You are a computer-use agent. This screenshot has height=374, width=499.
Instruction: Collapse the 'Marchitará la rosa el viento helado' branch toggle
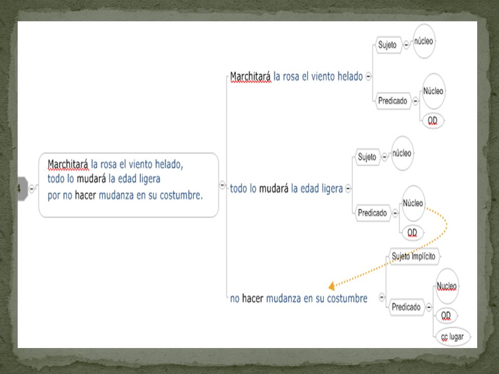368,76
